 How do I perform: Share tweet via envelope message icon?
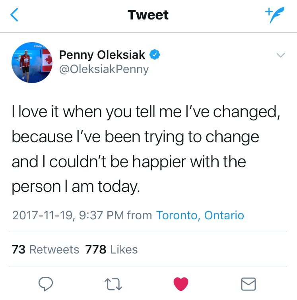[x=248, y=284]
